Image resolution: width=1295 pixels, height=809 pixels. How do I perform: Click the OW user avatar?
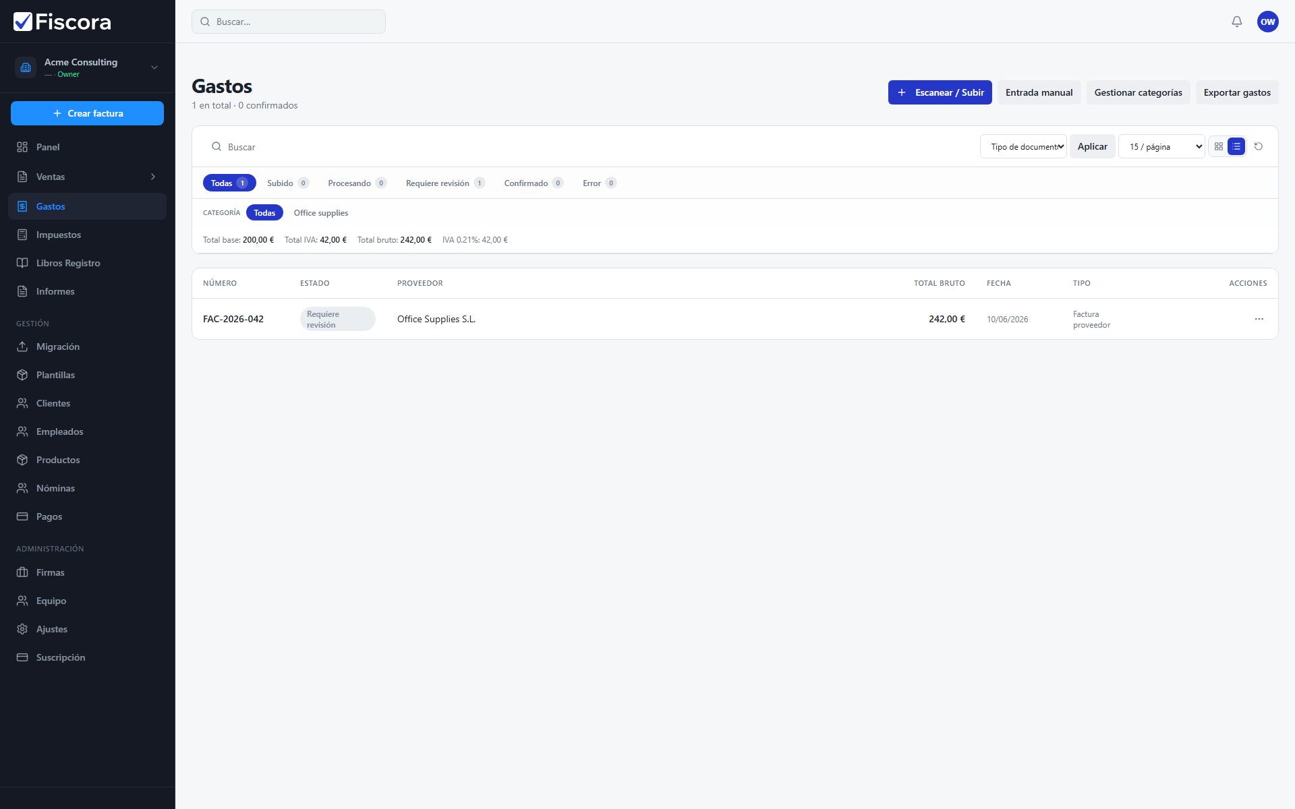pos(1267,22)
